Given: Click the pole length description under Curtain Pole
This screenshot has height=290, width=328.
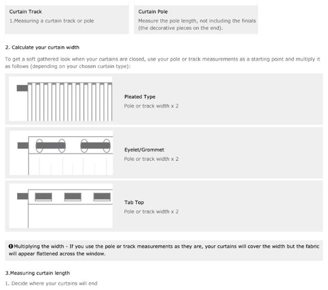Looking at the screenshot, I should tap(198, 24).
